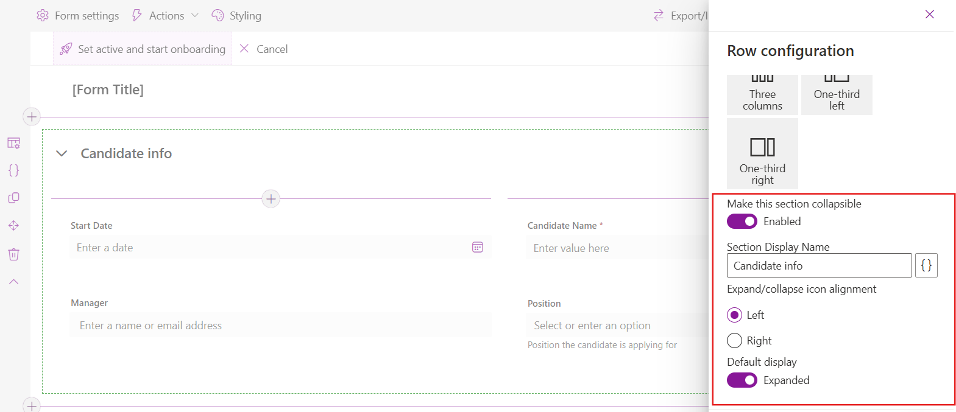Delete the row with the trash icon
Viewport: 956px width, 412px height.
(x=13, y=254)
